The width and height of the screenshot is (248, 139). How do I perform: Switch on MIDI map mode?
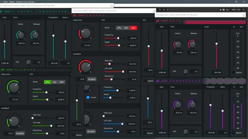coord(233,10)
